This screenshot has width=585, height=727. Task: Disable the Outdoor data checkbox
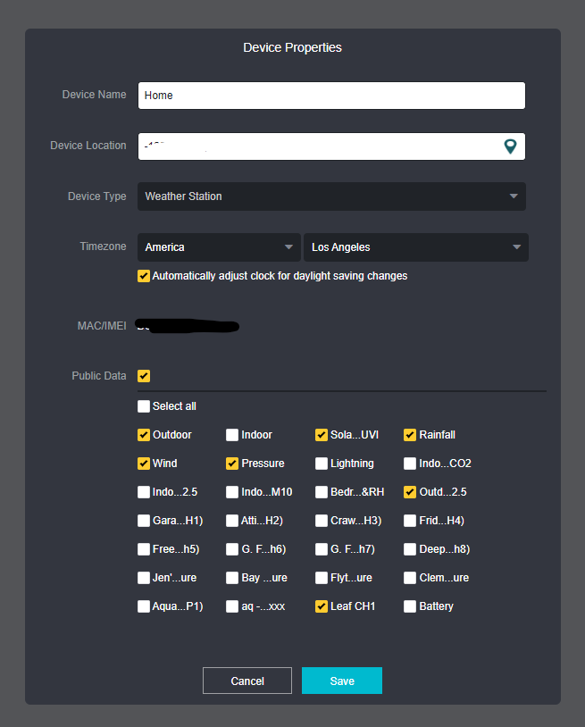[x=144, y=435]
